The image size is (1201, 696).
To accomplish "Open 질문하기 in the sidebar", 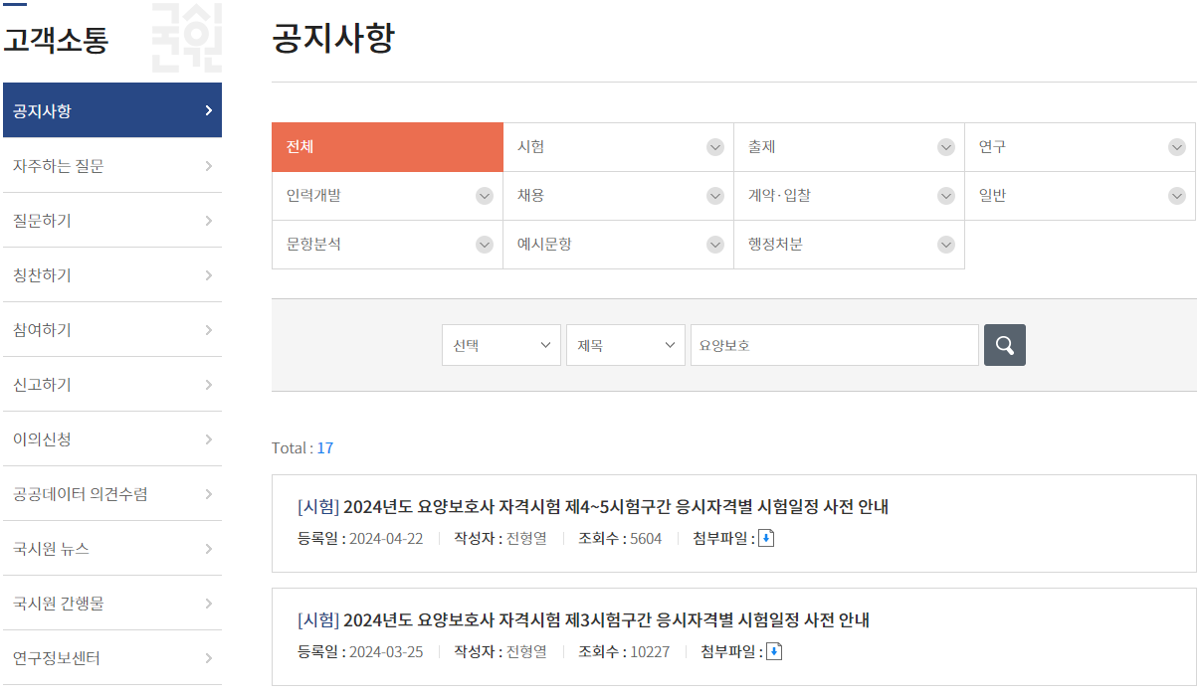I will tap(112, 220).
